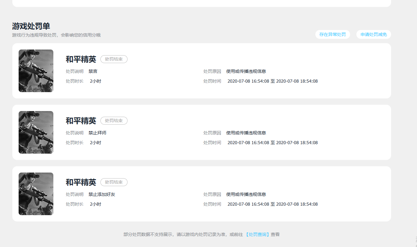Image resolution: width=417 pixels, height=247 pixels.
Task: Click 2小时 duration in 禁止拜师 card
Action: [x=95, y=143]
